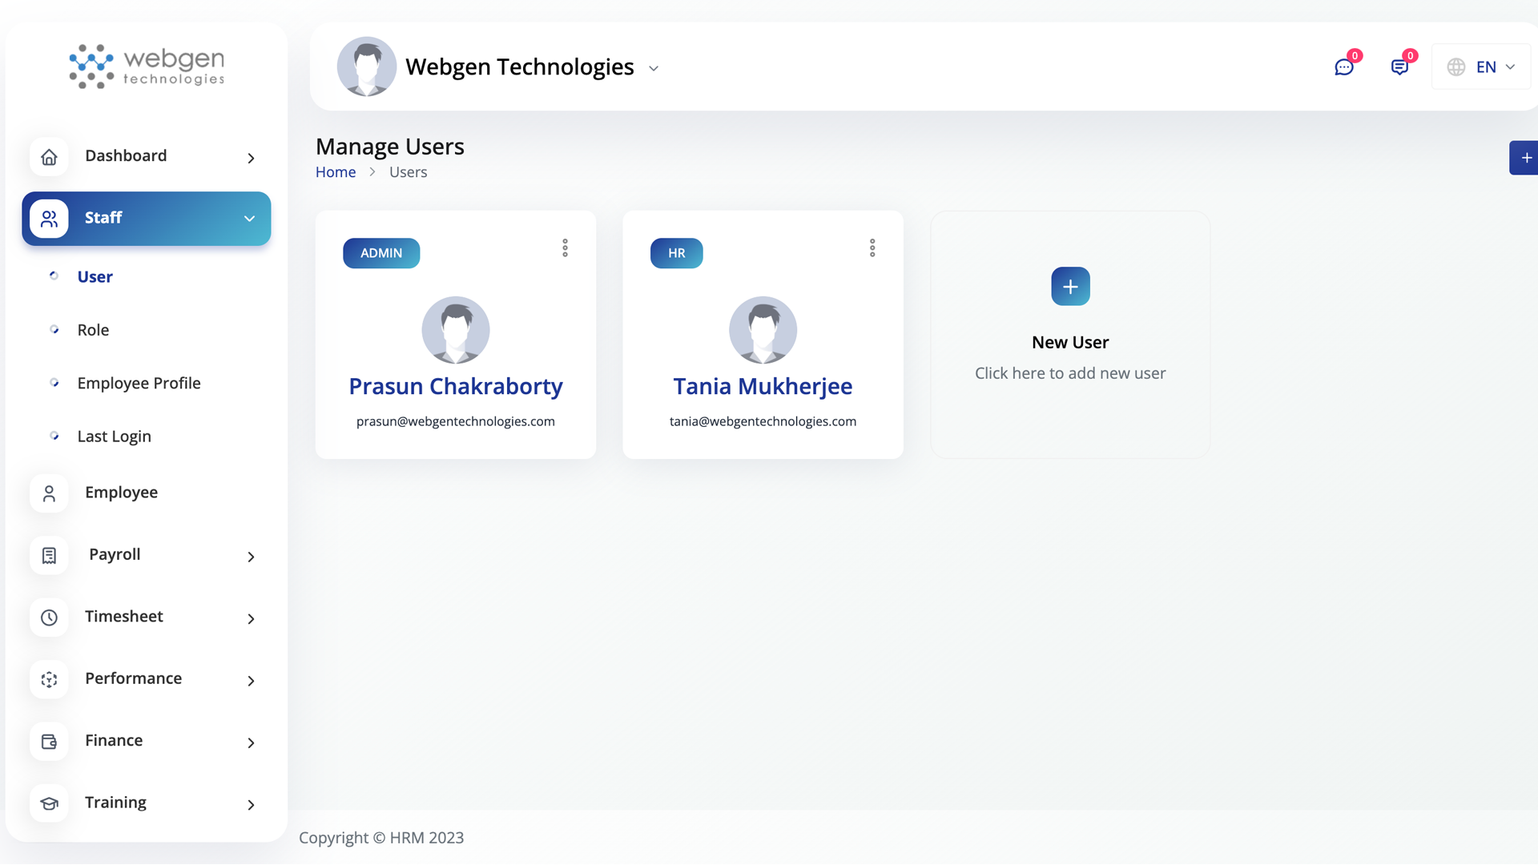Image resolution: width=1538 pixels, height=865 pixels.
Task: Collapse the Staff menu section
Action: click(249, 219)
